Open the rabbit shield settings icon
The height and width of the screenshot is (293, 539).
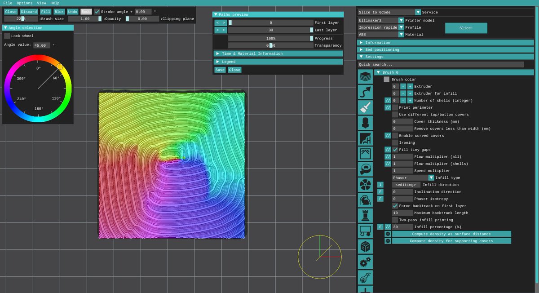[365, 200]
